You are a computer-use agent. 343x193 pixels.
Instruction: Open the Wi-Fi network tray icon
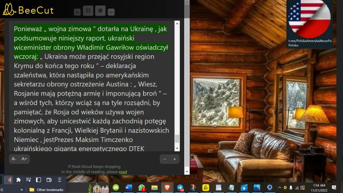[x=297, y=188]
